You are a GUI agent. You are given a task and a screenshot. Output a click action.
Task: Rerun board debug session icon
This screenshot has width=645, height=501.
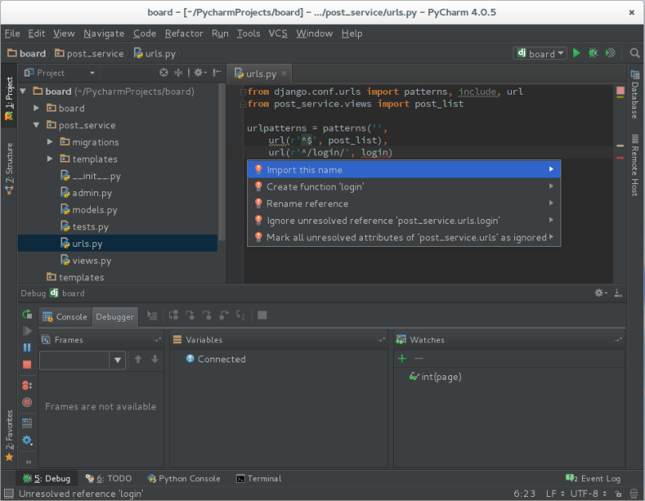(27, 315)
